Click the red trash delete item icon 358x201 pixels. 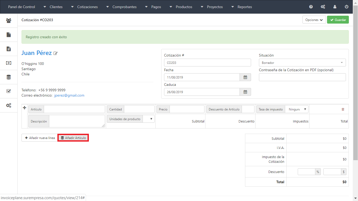pyautogui.click(x=343, y=109)
